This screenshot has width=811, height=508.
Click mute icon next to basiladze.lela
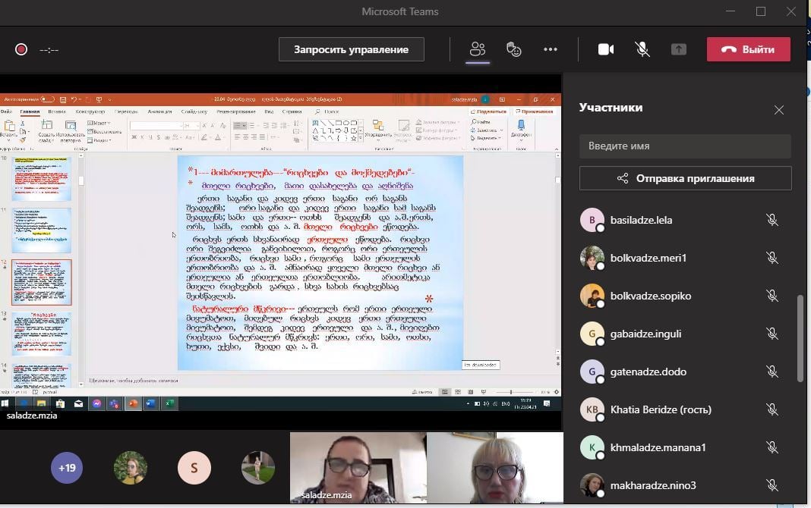pos(772,220)
